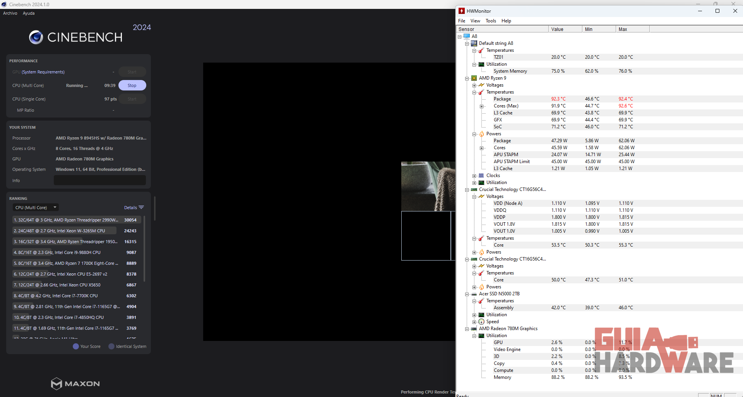
Task: Click the Value column header
Action: [x=565, y=29]
